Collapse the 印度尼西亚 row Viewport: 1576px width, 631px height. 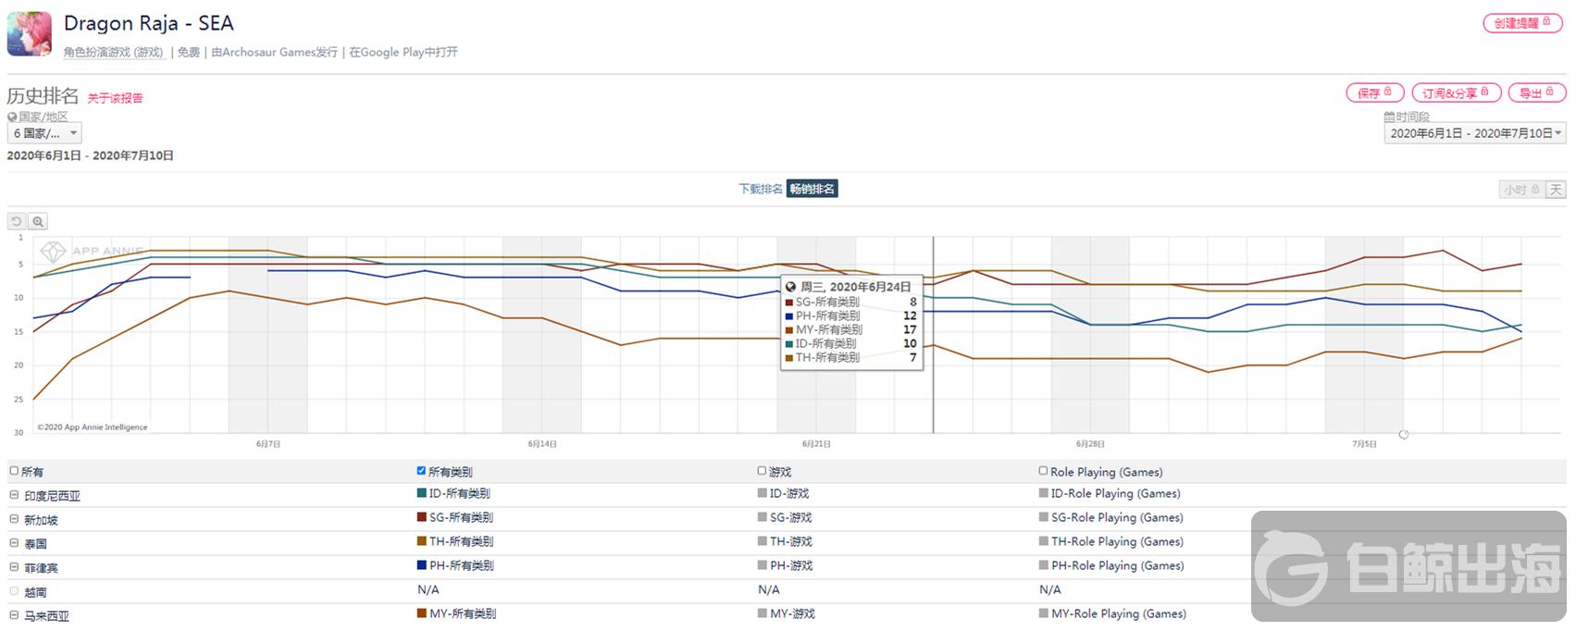(14, 495)
